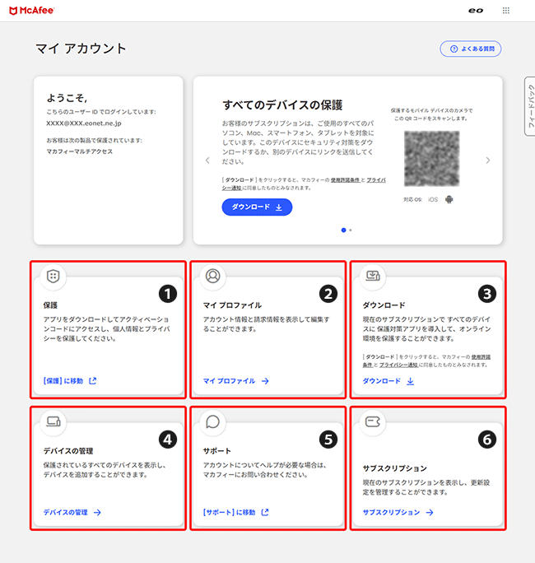Click external link icon beside [サポート]に移動

(x=265, y=512)
